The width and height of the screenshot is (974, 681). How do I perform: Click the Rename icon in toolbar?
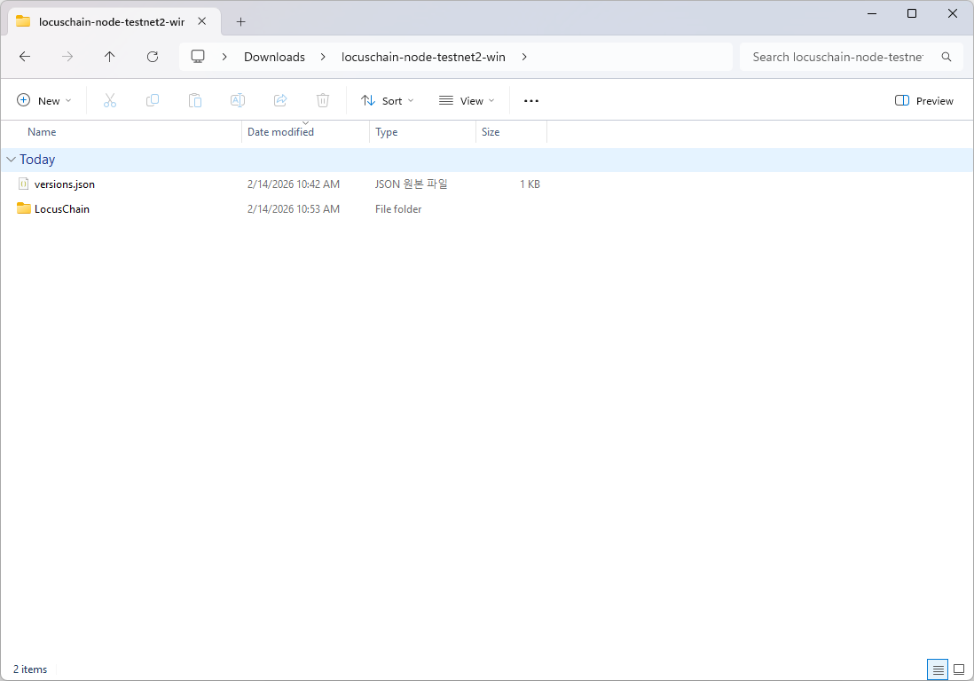coord(238,101)
